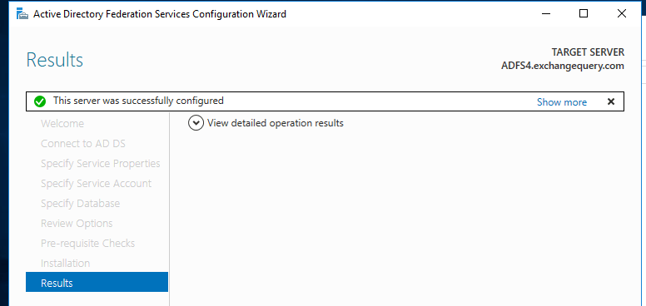This screenshot has width=646, height=306.
Task: Select the Welcome step
Action: [x=62, y=123]
